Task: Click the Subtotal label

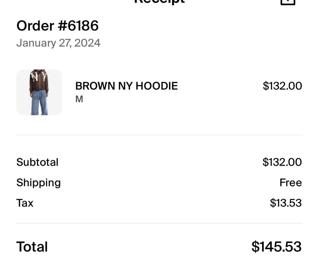Action: (x=37, y=162)
